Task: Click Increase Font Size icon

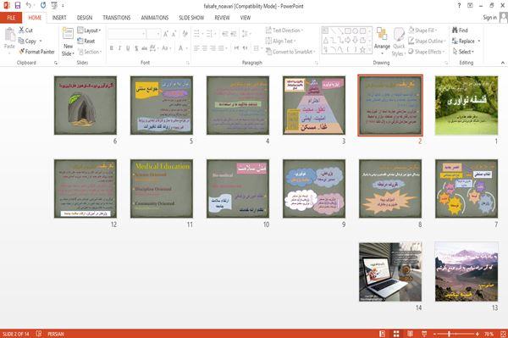Action: pyautogui.click(x=166, y=34)
